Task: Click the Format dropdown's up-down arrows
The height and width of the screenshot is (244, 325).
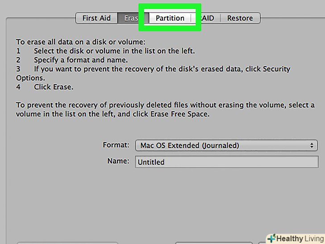Action: coord(312,145)
